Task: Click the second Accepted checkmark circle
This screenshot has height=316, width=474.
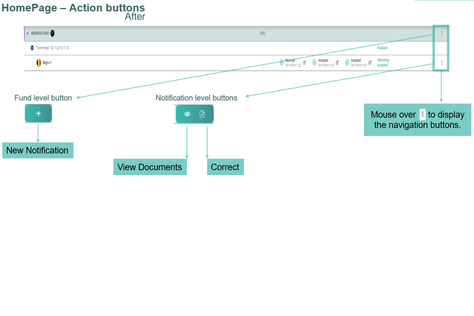Action: [347, 62]
